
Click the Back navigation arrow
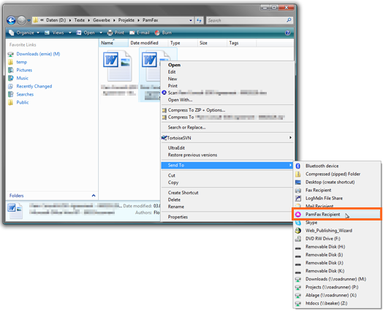[x=11, y=20]
